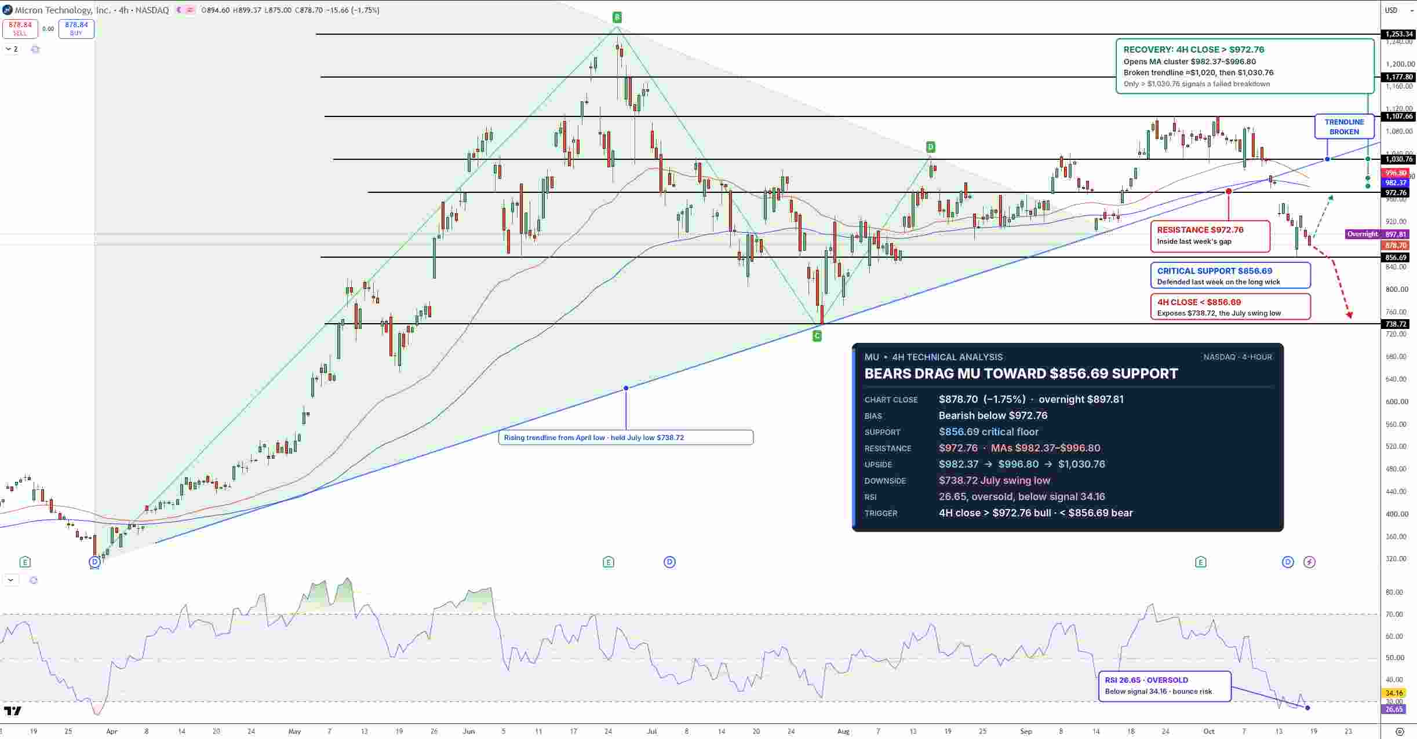Select the green B pattern point label
This screenshot has height=739, width=1417.
[x=617, y=17]
